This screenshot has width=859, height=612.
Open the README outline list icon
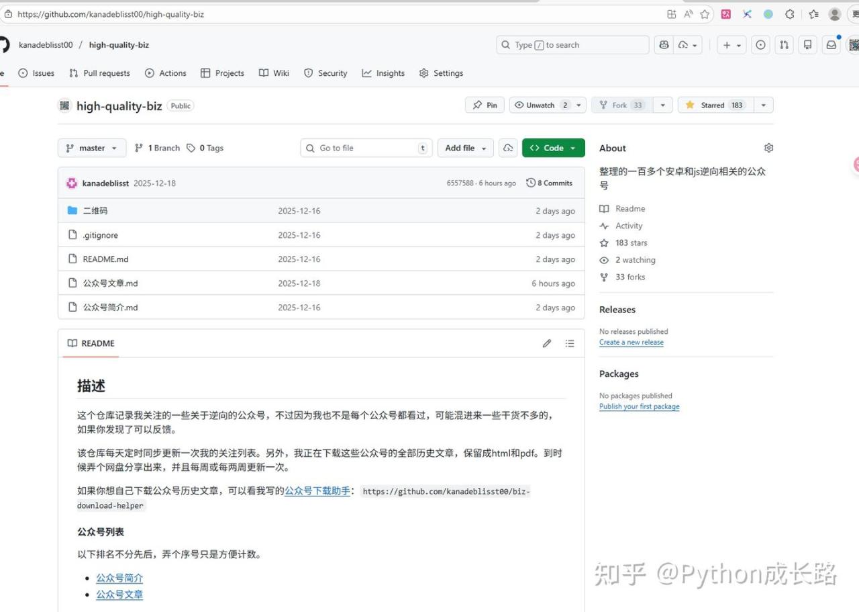click(570, 343)
